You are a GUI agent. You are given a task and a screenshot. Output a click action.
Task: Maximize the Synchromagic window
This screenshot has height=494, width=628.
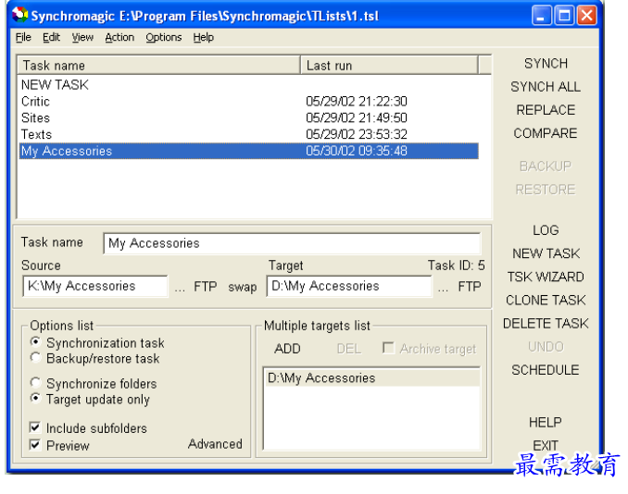(564, 16)
